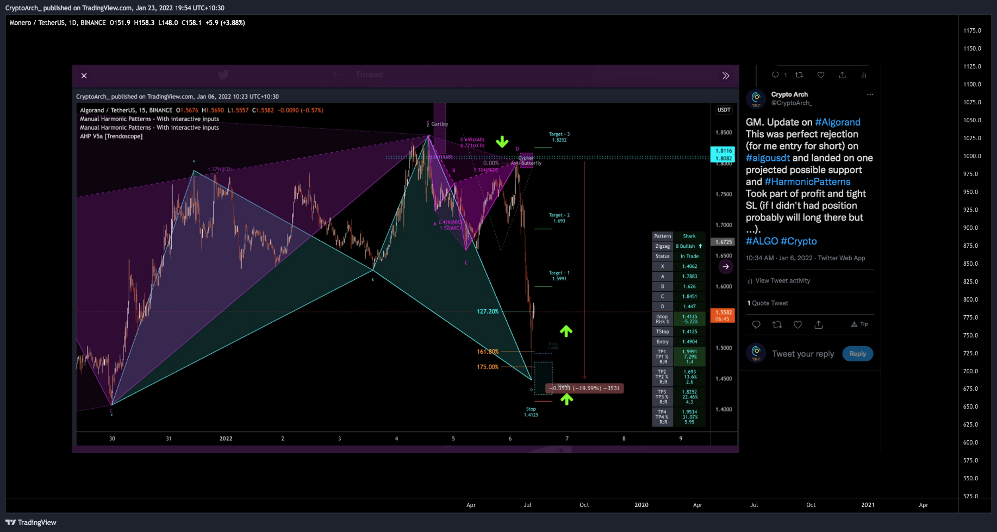
Task: Open the three-dot more menu on the tweet
Action: (870, 94)
